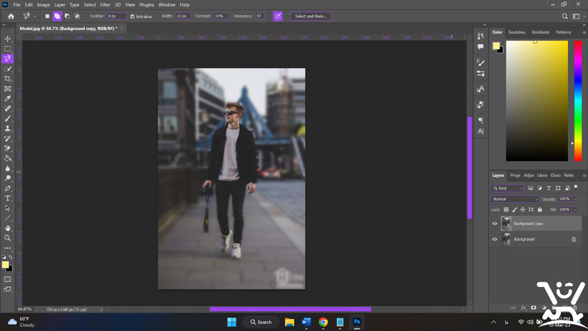Open the Image menu
Viewport: 588px width, 331px height.
point(44,5)
